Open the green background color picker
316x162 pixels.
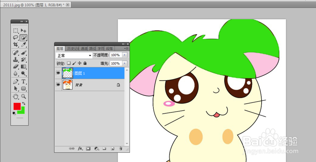pos(22,111)
